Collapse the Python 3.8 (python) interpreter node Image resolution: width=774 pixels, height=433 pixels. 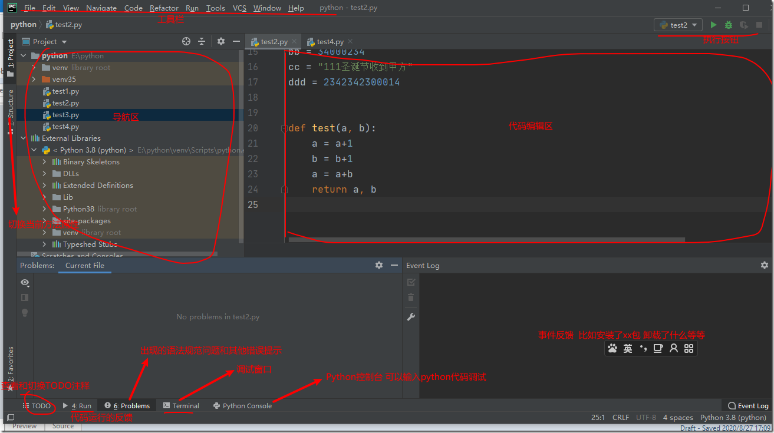[x=34, y=150]
